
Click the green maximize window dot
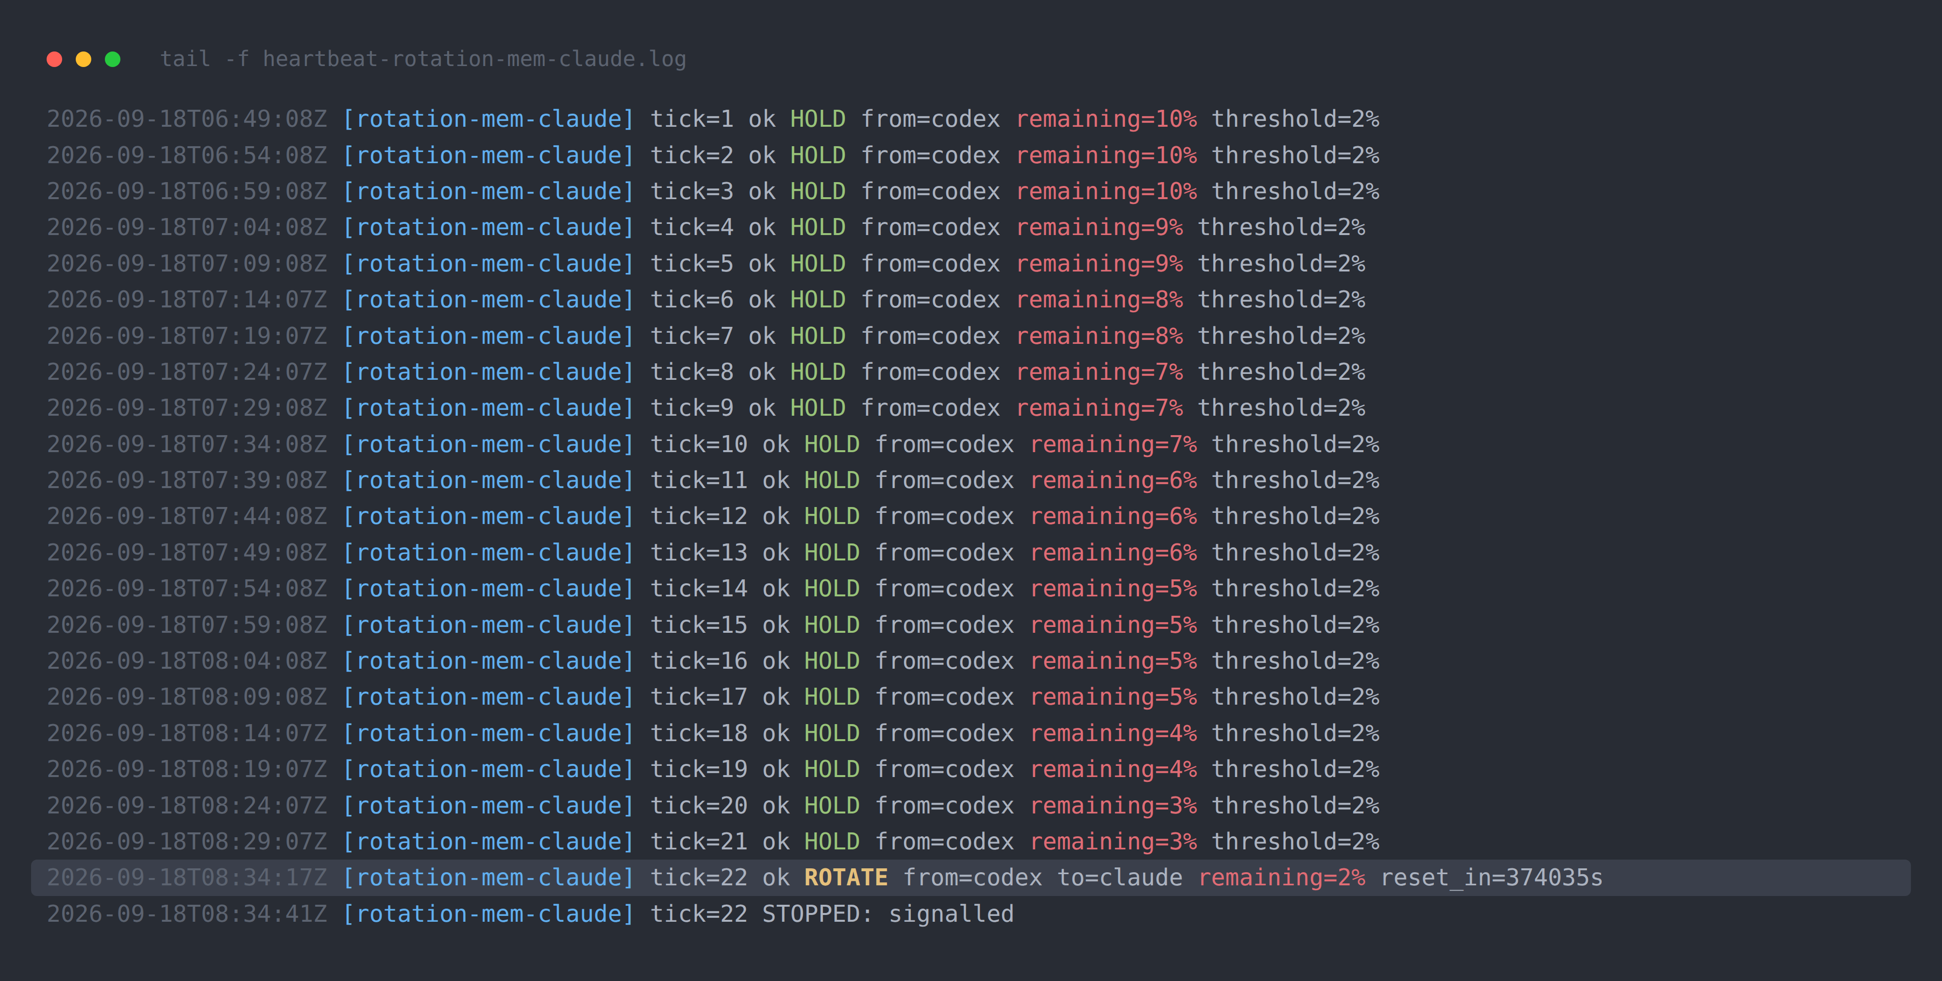click(x=112, y=60)
